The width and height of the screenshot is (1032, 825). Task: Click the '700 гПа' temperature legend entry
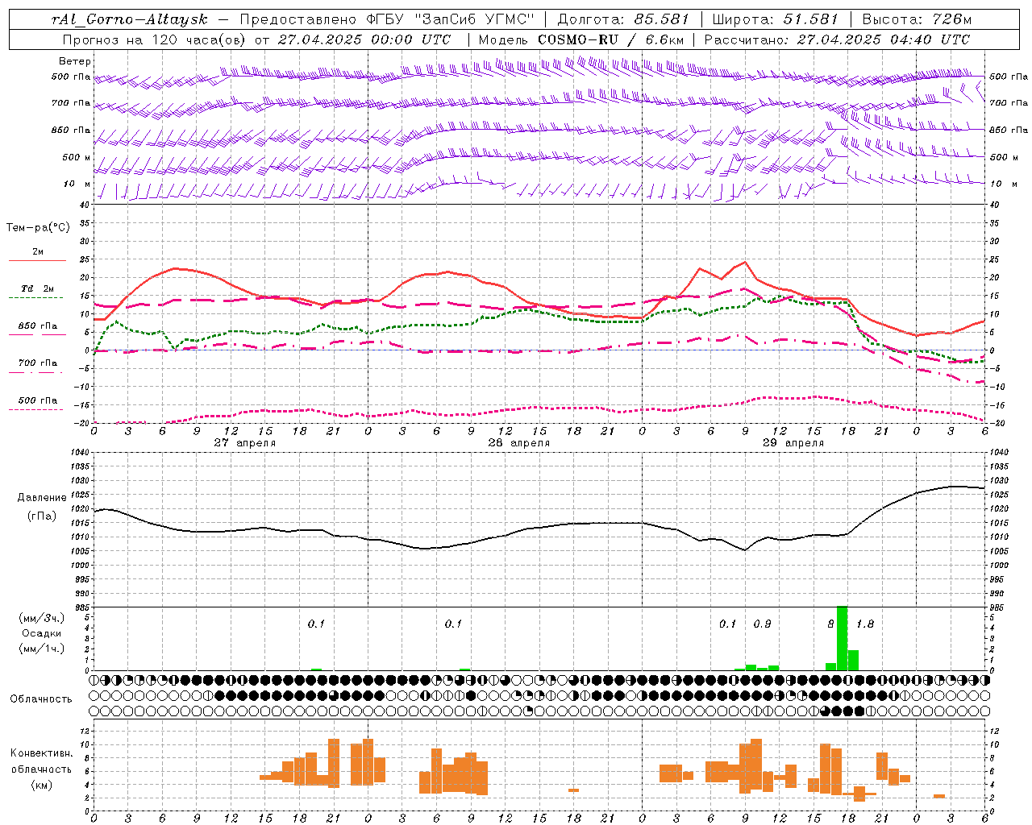pyautogui.click(x=38, y=363)
